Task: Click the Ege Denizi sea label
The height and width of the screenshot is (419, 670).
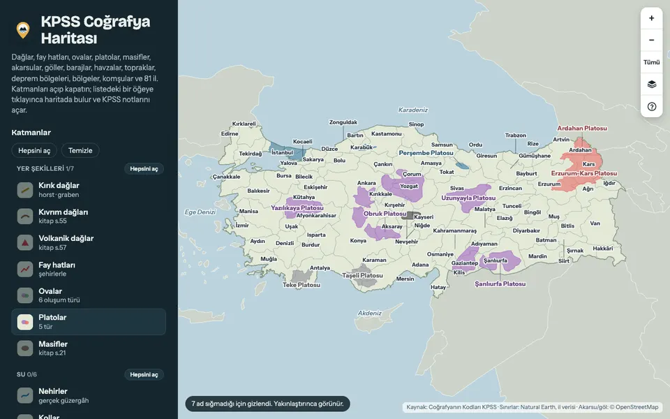Action: pyautogui.click(x=200, y=212)
